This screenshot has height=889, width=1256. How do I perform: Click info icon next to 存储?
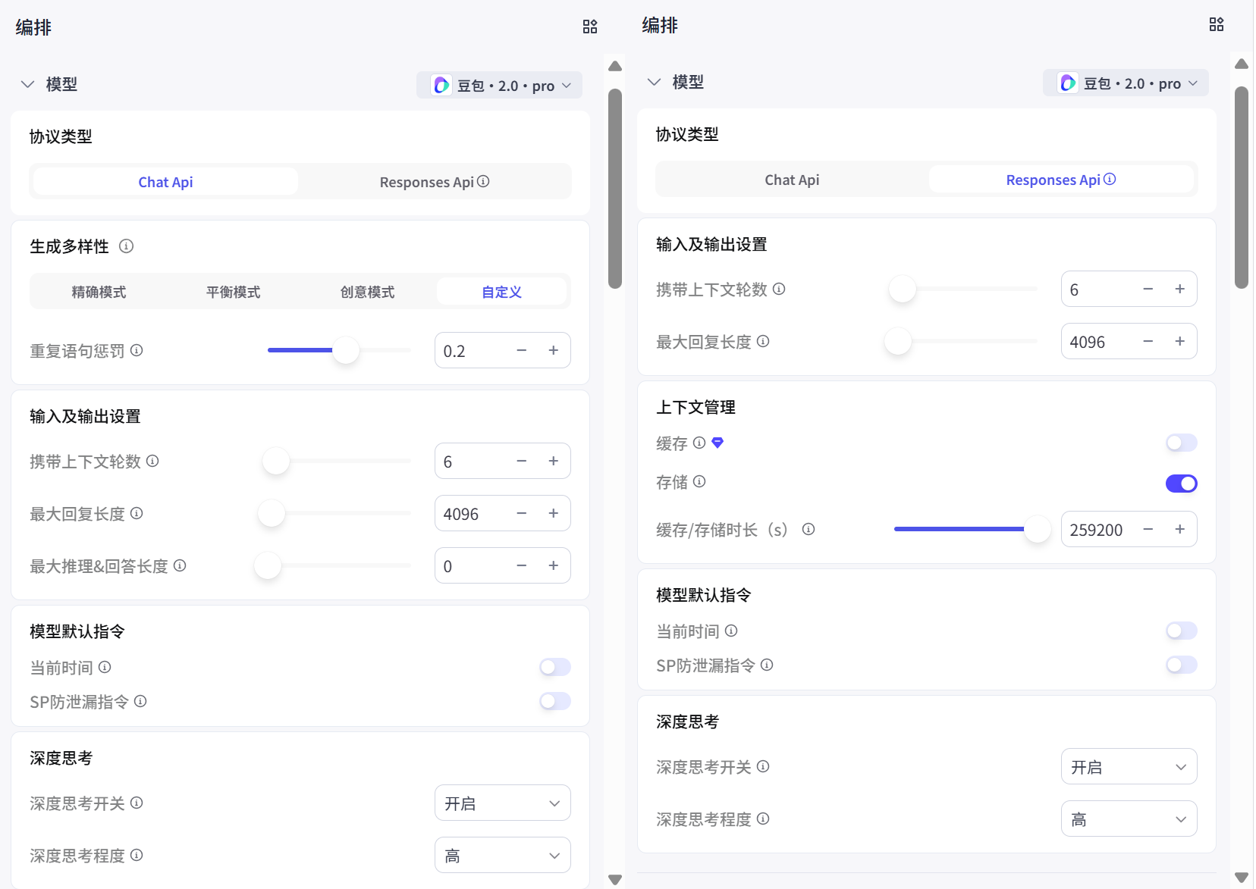(x=699, y=481)
